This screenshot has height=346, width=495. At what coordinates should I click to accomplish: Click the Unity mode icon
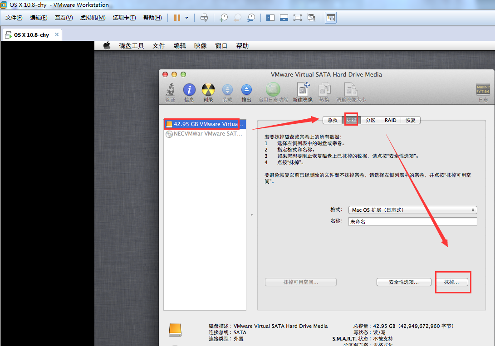(311, 18)
